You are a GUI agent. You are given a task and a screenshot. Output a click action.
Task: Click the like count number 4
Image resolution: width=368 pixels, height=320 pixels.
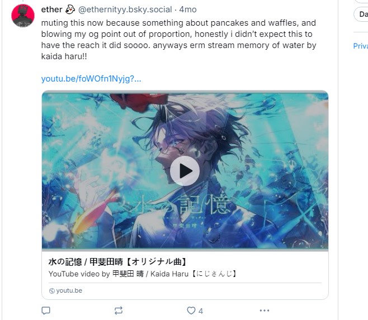[x=201, y=311]
